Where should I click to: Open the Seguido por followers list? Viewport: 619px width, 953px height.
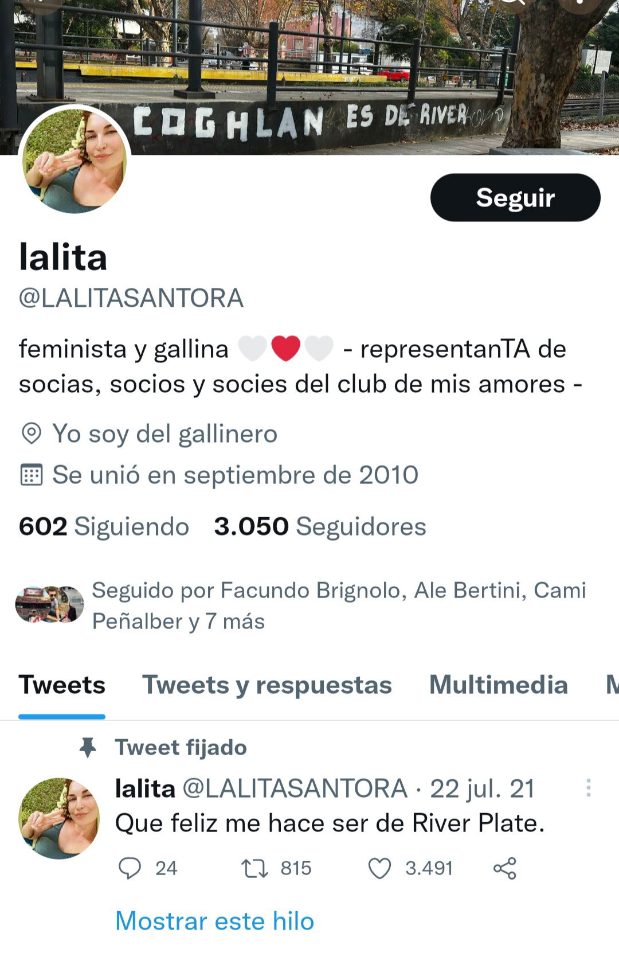tap(301, 606)
